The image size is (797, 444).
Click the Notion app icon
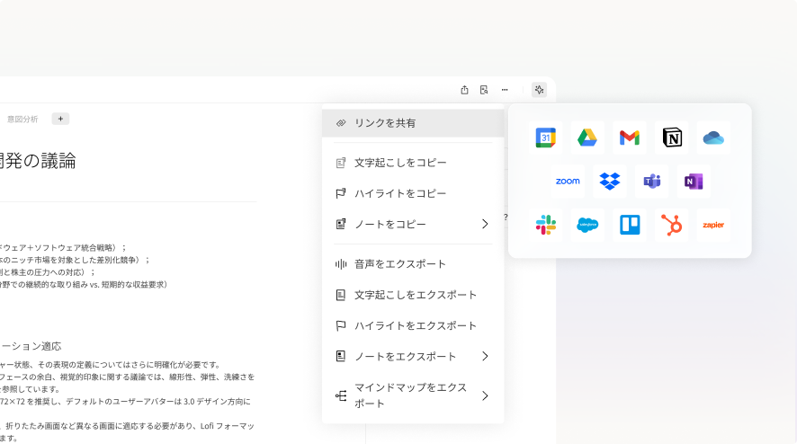pos(672,138)
